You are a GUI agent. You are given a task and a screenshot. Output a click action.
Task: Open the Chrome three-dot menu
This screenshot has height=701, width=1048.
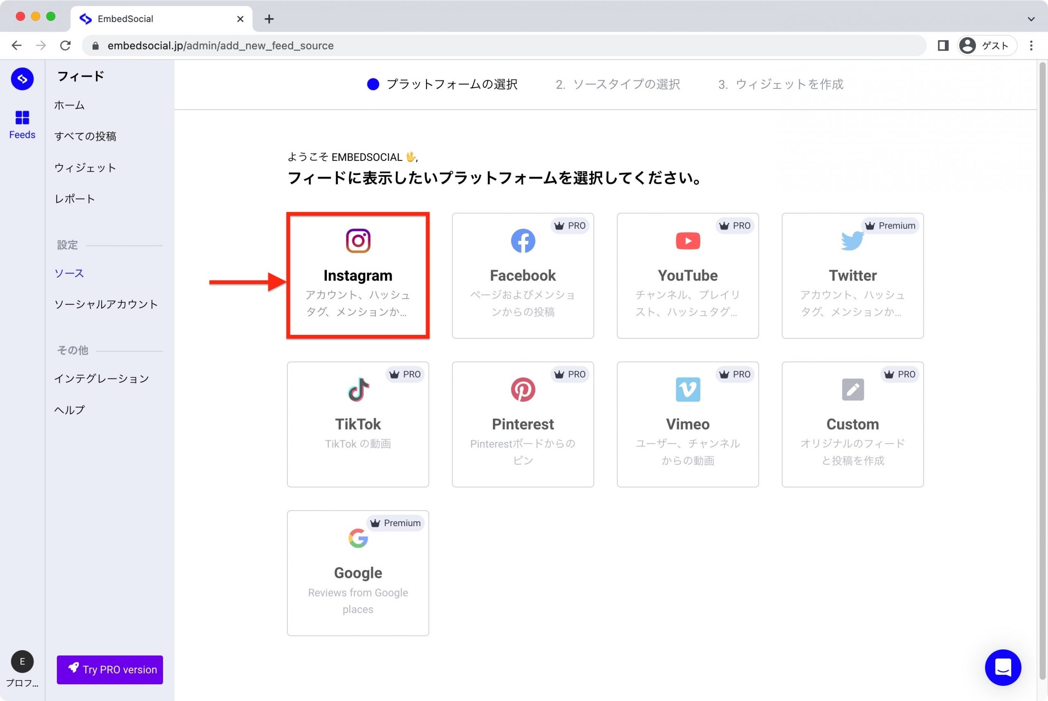point(1031,45)
